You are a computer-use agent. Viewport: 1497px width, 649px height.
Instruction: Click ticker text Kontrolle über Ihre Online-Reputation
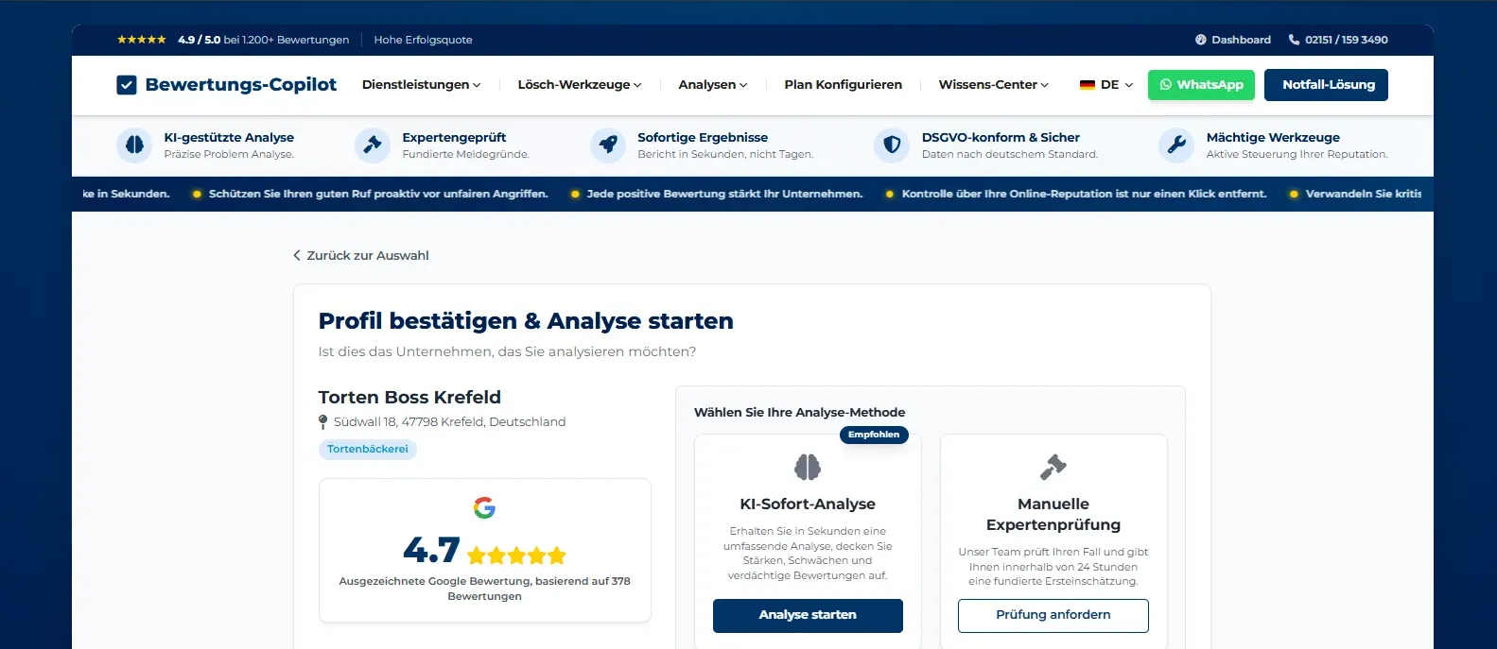point(1084,194)
